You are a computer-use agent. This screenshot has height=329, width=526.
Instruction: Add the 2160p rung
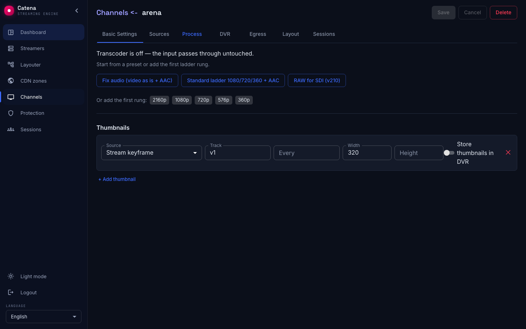pos(159,100)
